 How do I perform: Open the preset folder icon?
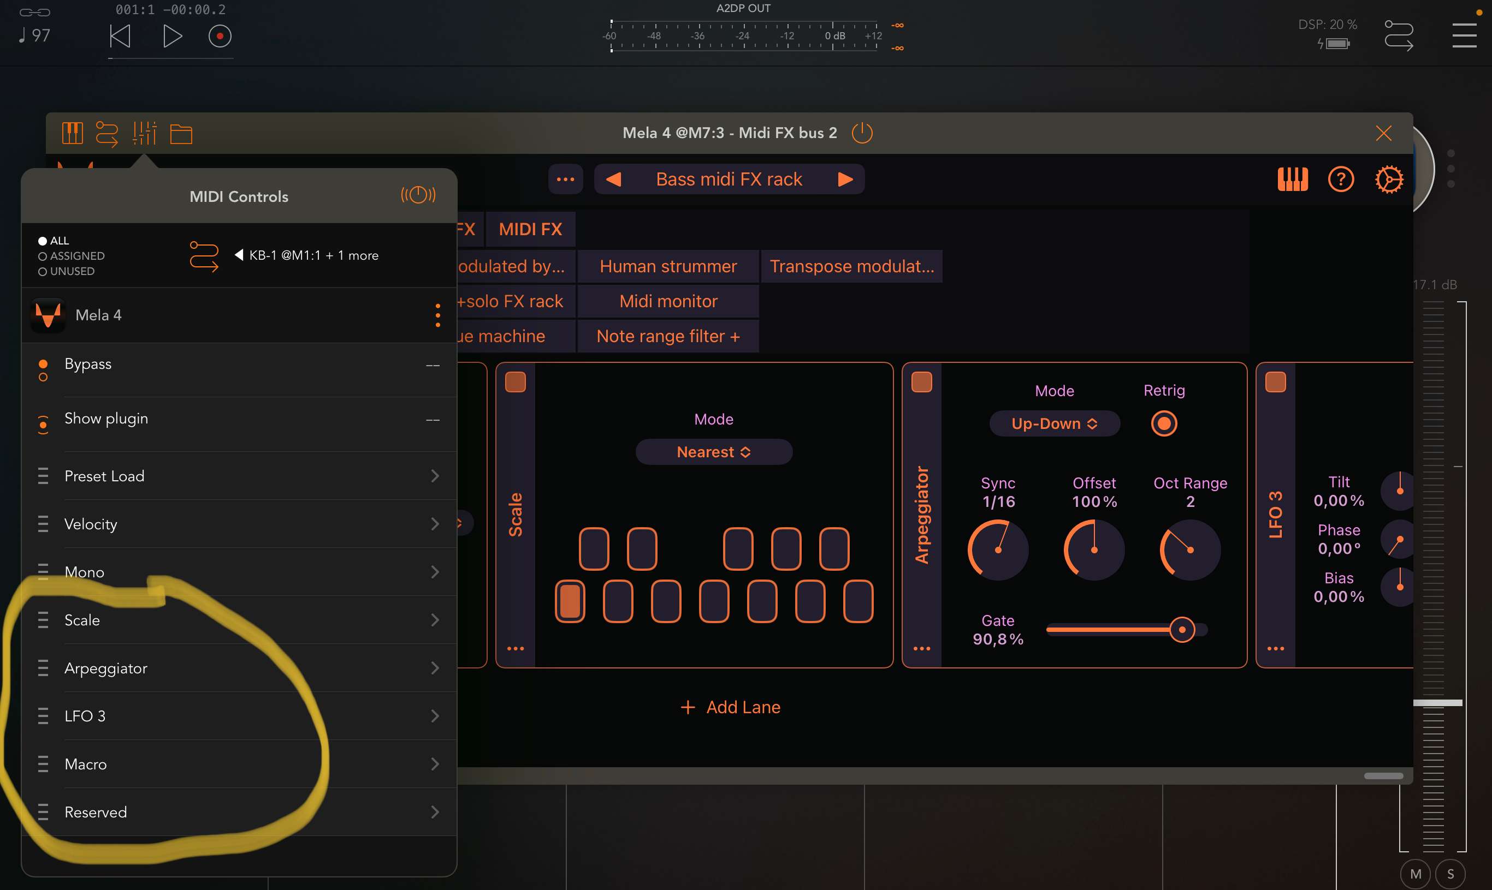tap(181, 134)
